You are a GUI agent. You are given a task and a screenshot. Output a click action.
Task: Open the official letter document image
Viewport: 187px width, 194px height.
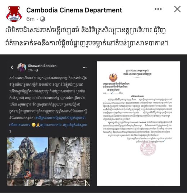point(138,123)
